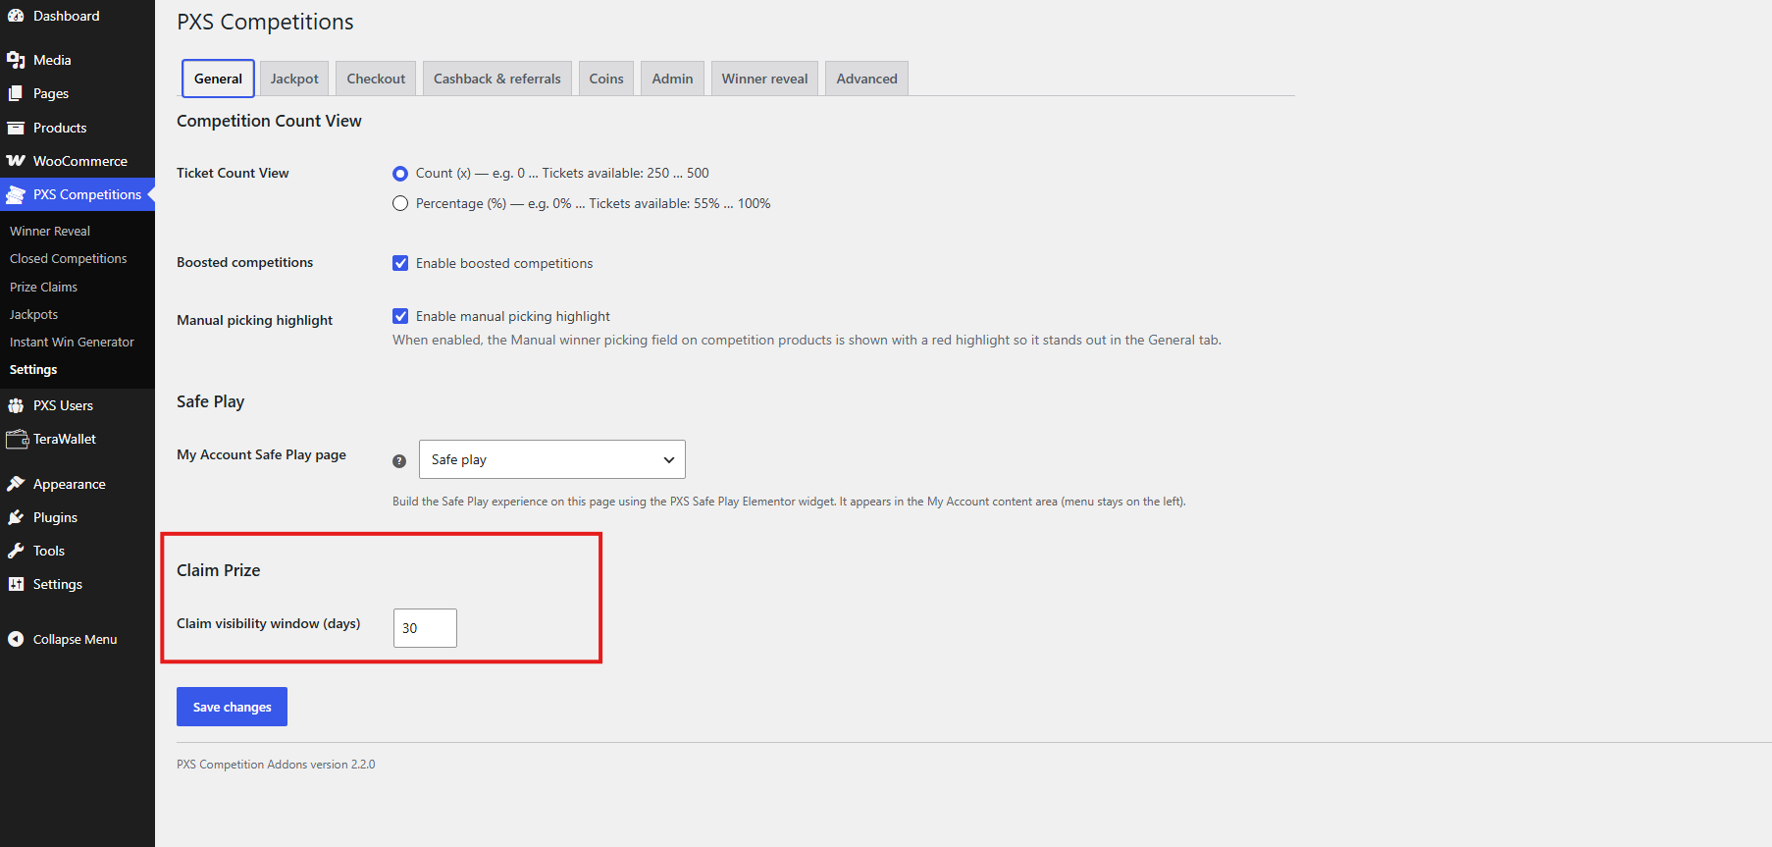
Task: Open the Dashboard menu item
Action: [78, 16]
